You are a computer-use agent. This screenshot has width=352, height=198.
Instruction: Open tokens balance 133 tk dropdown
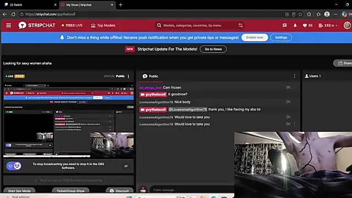click(328, 25)
